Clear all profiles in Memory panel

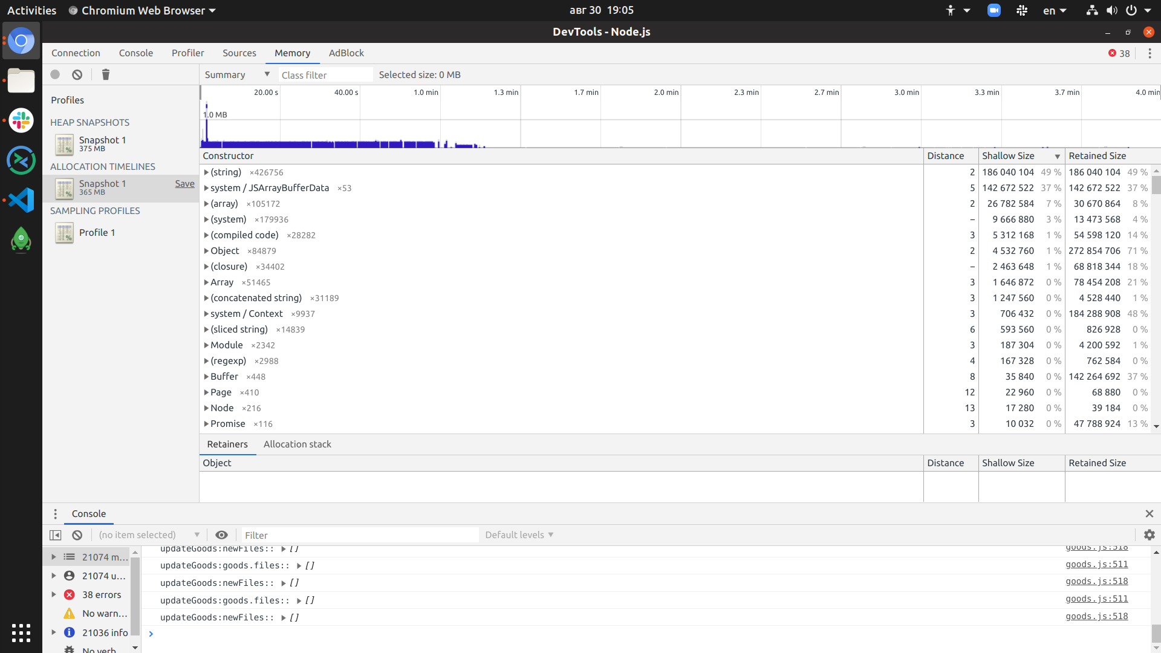pos(77,74)
